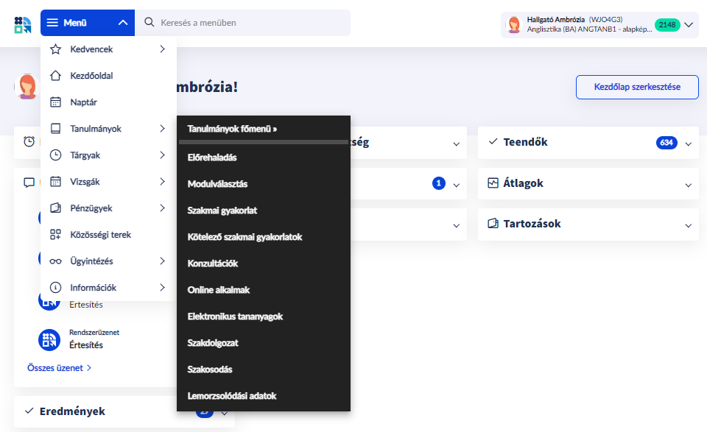Click the Kezdőlap szerkesztése button
This screenshot has height=432, width=707.
pos(636,87)
